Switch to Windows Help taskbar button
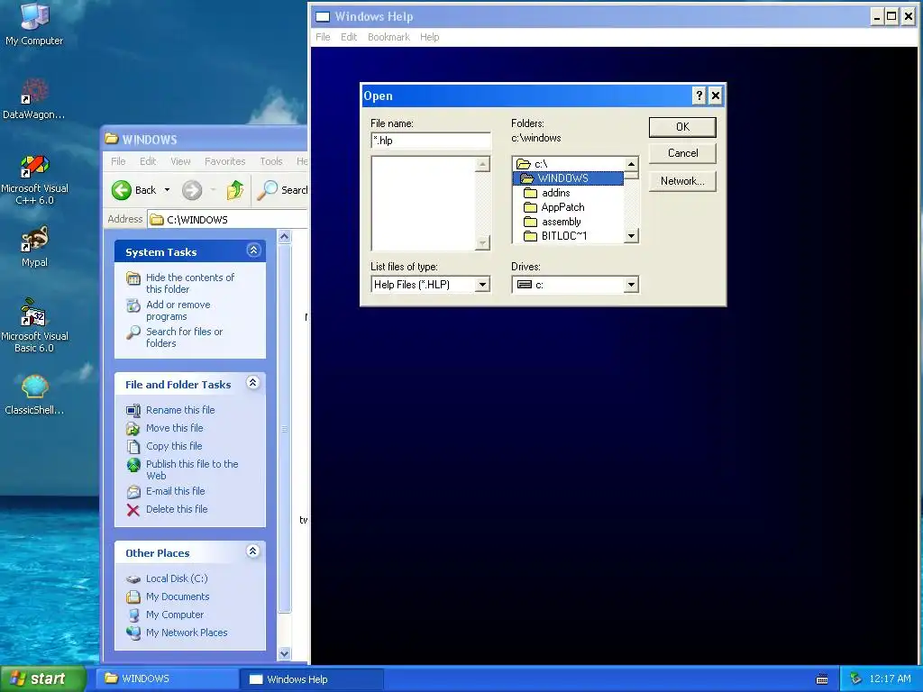This screenshot has width=923, height=692. [x=312, y=679]
